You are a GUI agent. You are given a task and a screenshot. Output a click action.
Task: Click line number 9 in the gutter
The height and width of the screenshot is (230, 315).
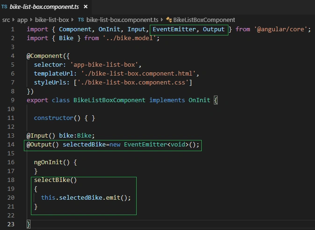(x=13, y=100)
